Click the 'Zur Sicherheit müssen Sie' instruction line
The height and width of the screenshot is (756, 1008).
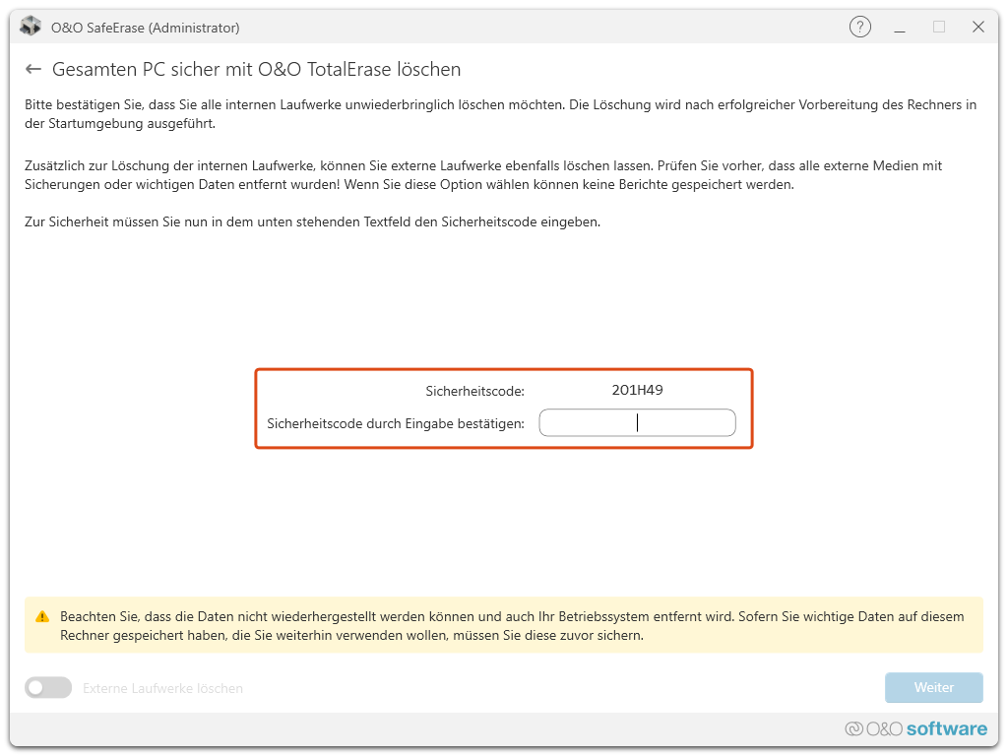312,222
